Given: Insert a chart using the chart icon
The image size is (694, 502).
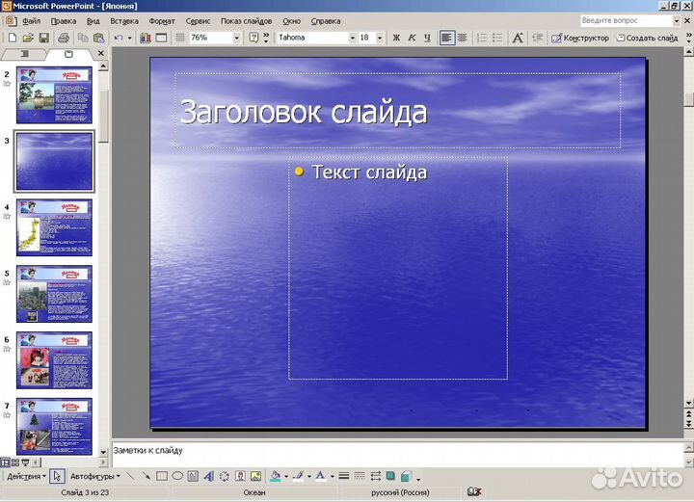Looking at the screenshot, I should click(x=146, y=38).
